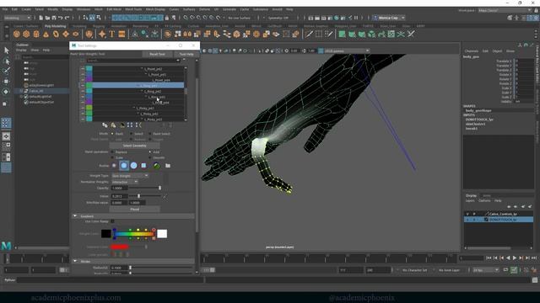The image size is (540, 303).
Task: Click the Flood button
Action: pyautogui.click(x=135, y=210)
